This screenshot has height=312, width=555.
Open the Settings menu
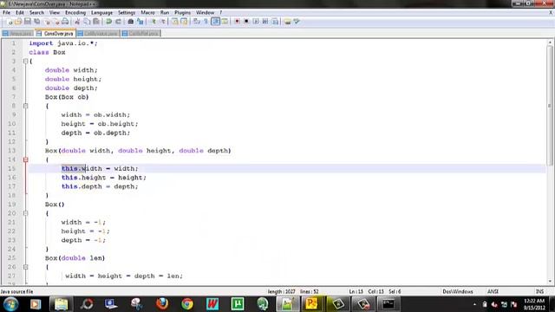coord(127,12)
